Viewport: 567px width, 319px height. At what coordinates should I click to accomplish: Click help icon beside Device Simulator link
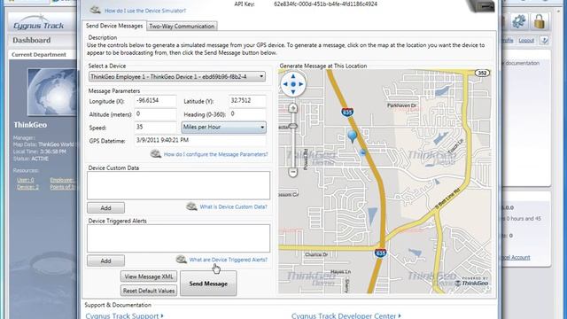point(96,10)
